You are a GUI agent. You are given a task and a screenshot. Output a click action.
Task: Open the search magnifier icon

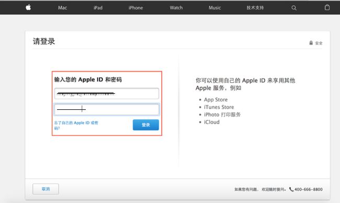point(294,8)
